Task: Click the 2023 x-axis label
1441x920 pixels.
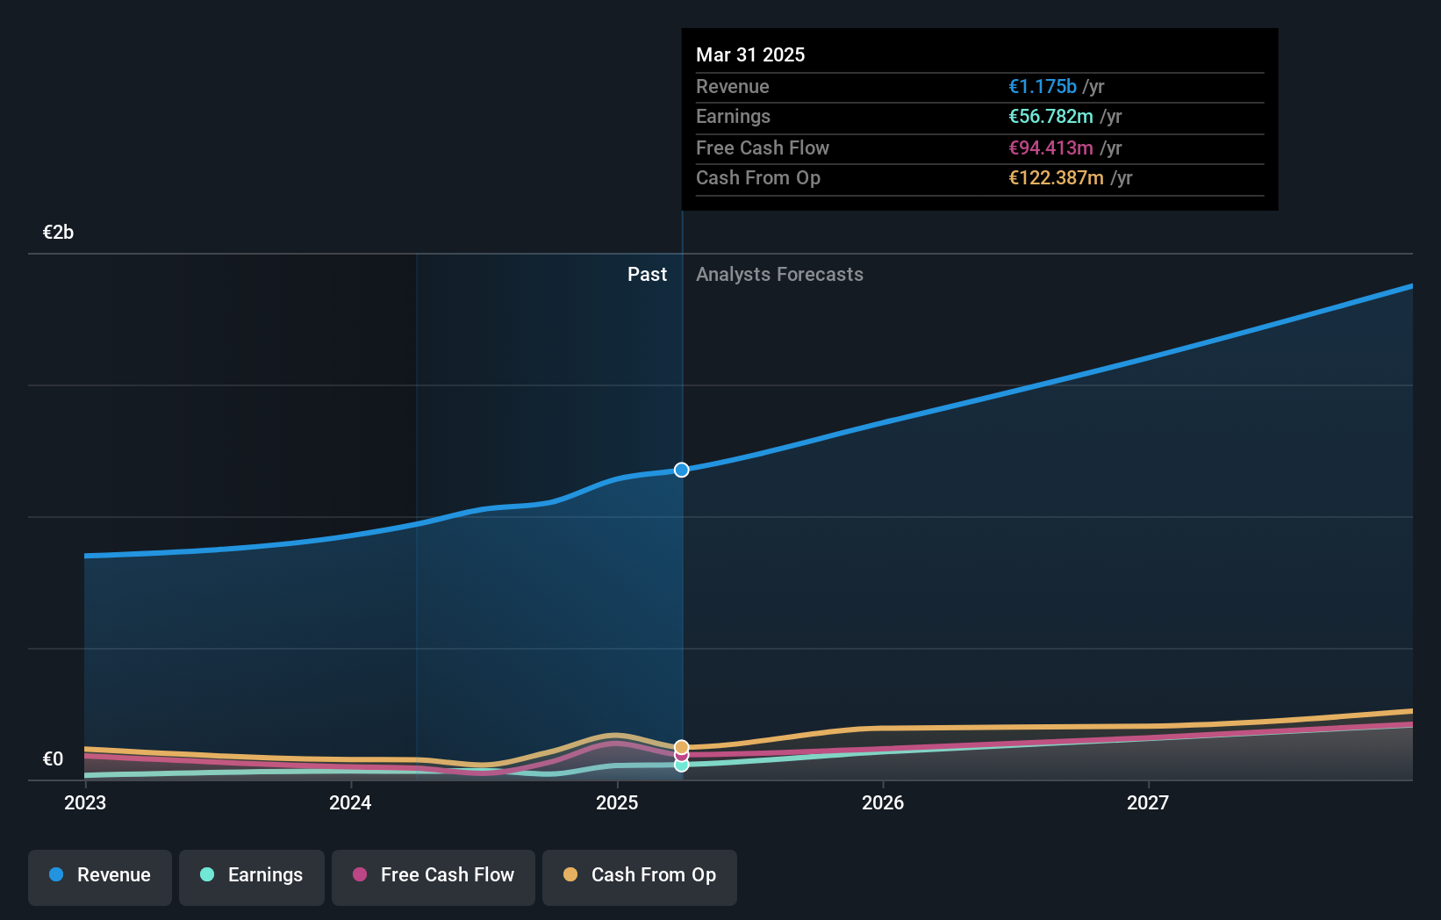Action: click(x=85, y=802)
